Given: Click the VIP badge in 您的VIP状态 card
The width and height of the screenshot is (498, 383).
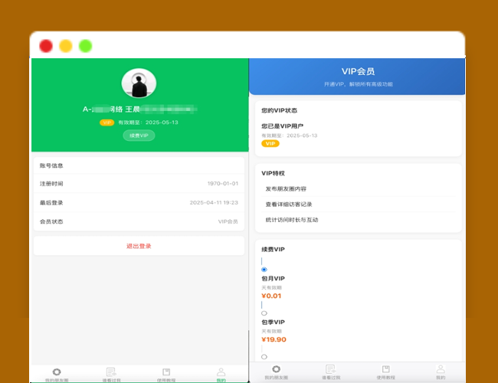Looking at the screenshot, I should tap(270, 143).
